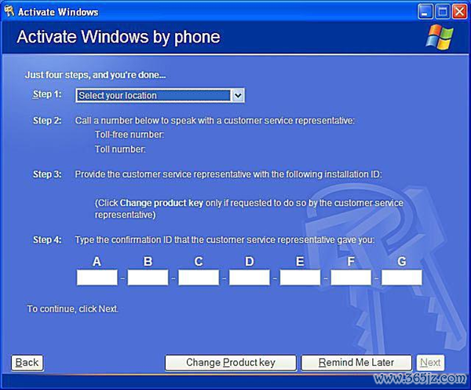Viewport: 471px width, 390px height.
Task: Click the 'Step 3:' label
Action: (47, 175)
